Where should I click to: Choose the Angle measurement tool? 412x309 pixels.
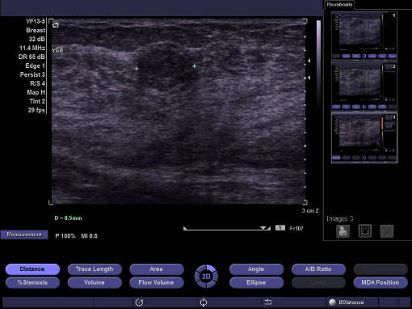(x=256, y=269)
